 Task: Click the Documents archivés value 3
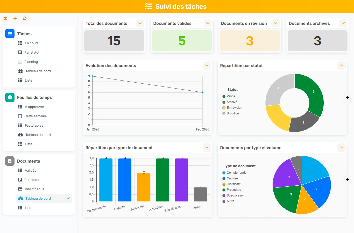317,41
